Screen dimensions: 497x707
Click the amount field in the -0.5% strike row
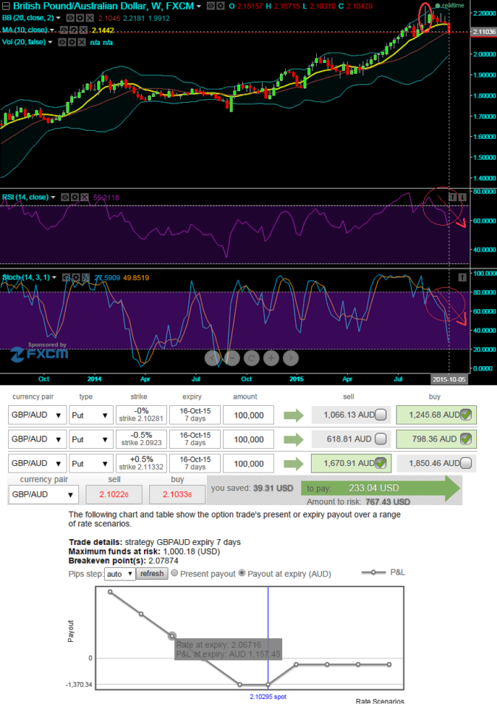(x=248, y=439)
